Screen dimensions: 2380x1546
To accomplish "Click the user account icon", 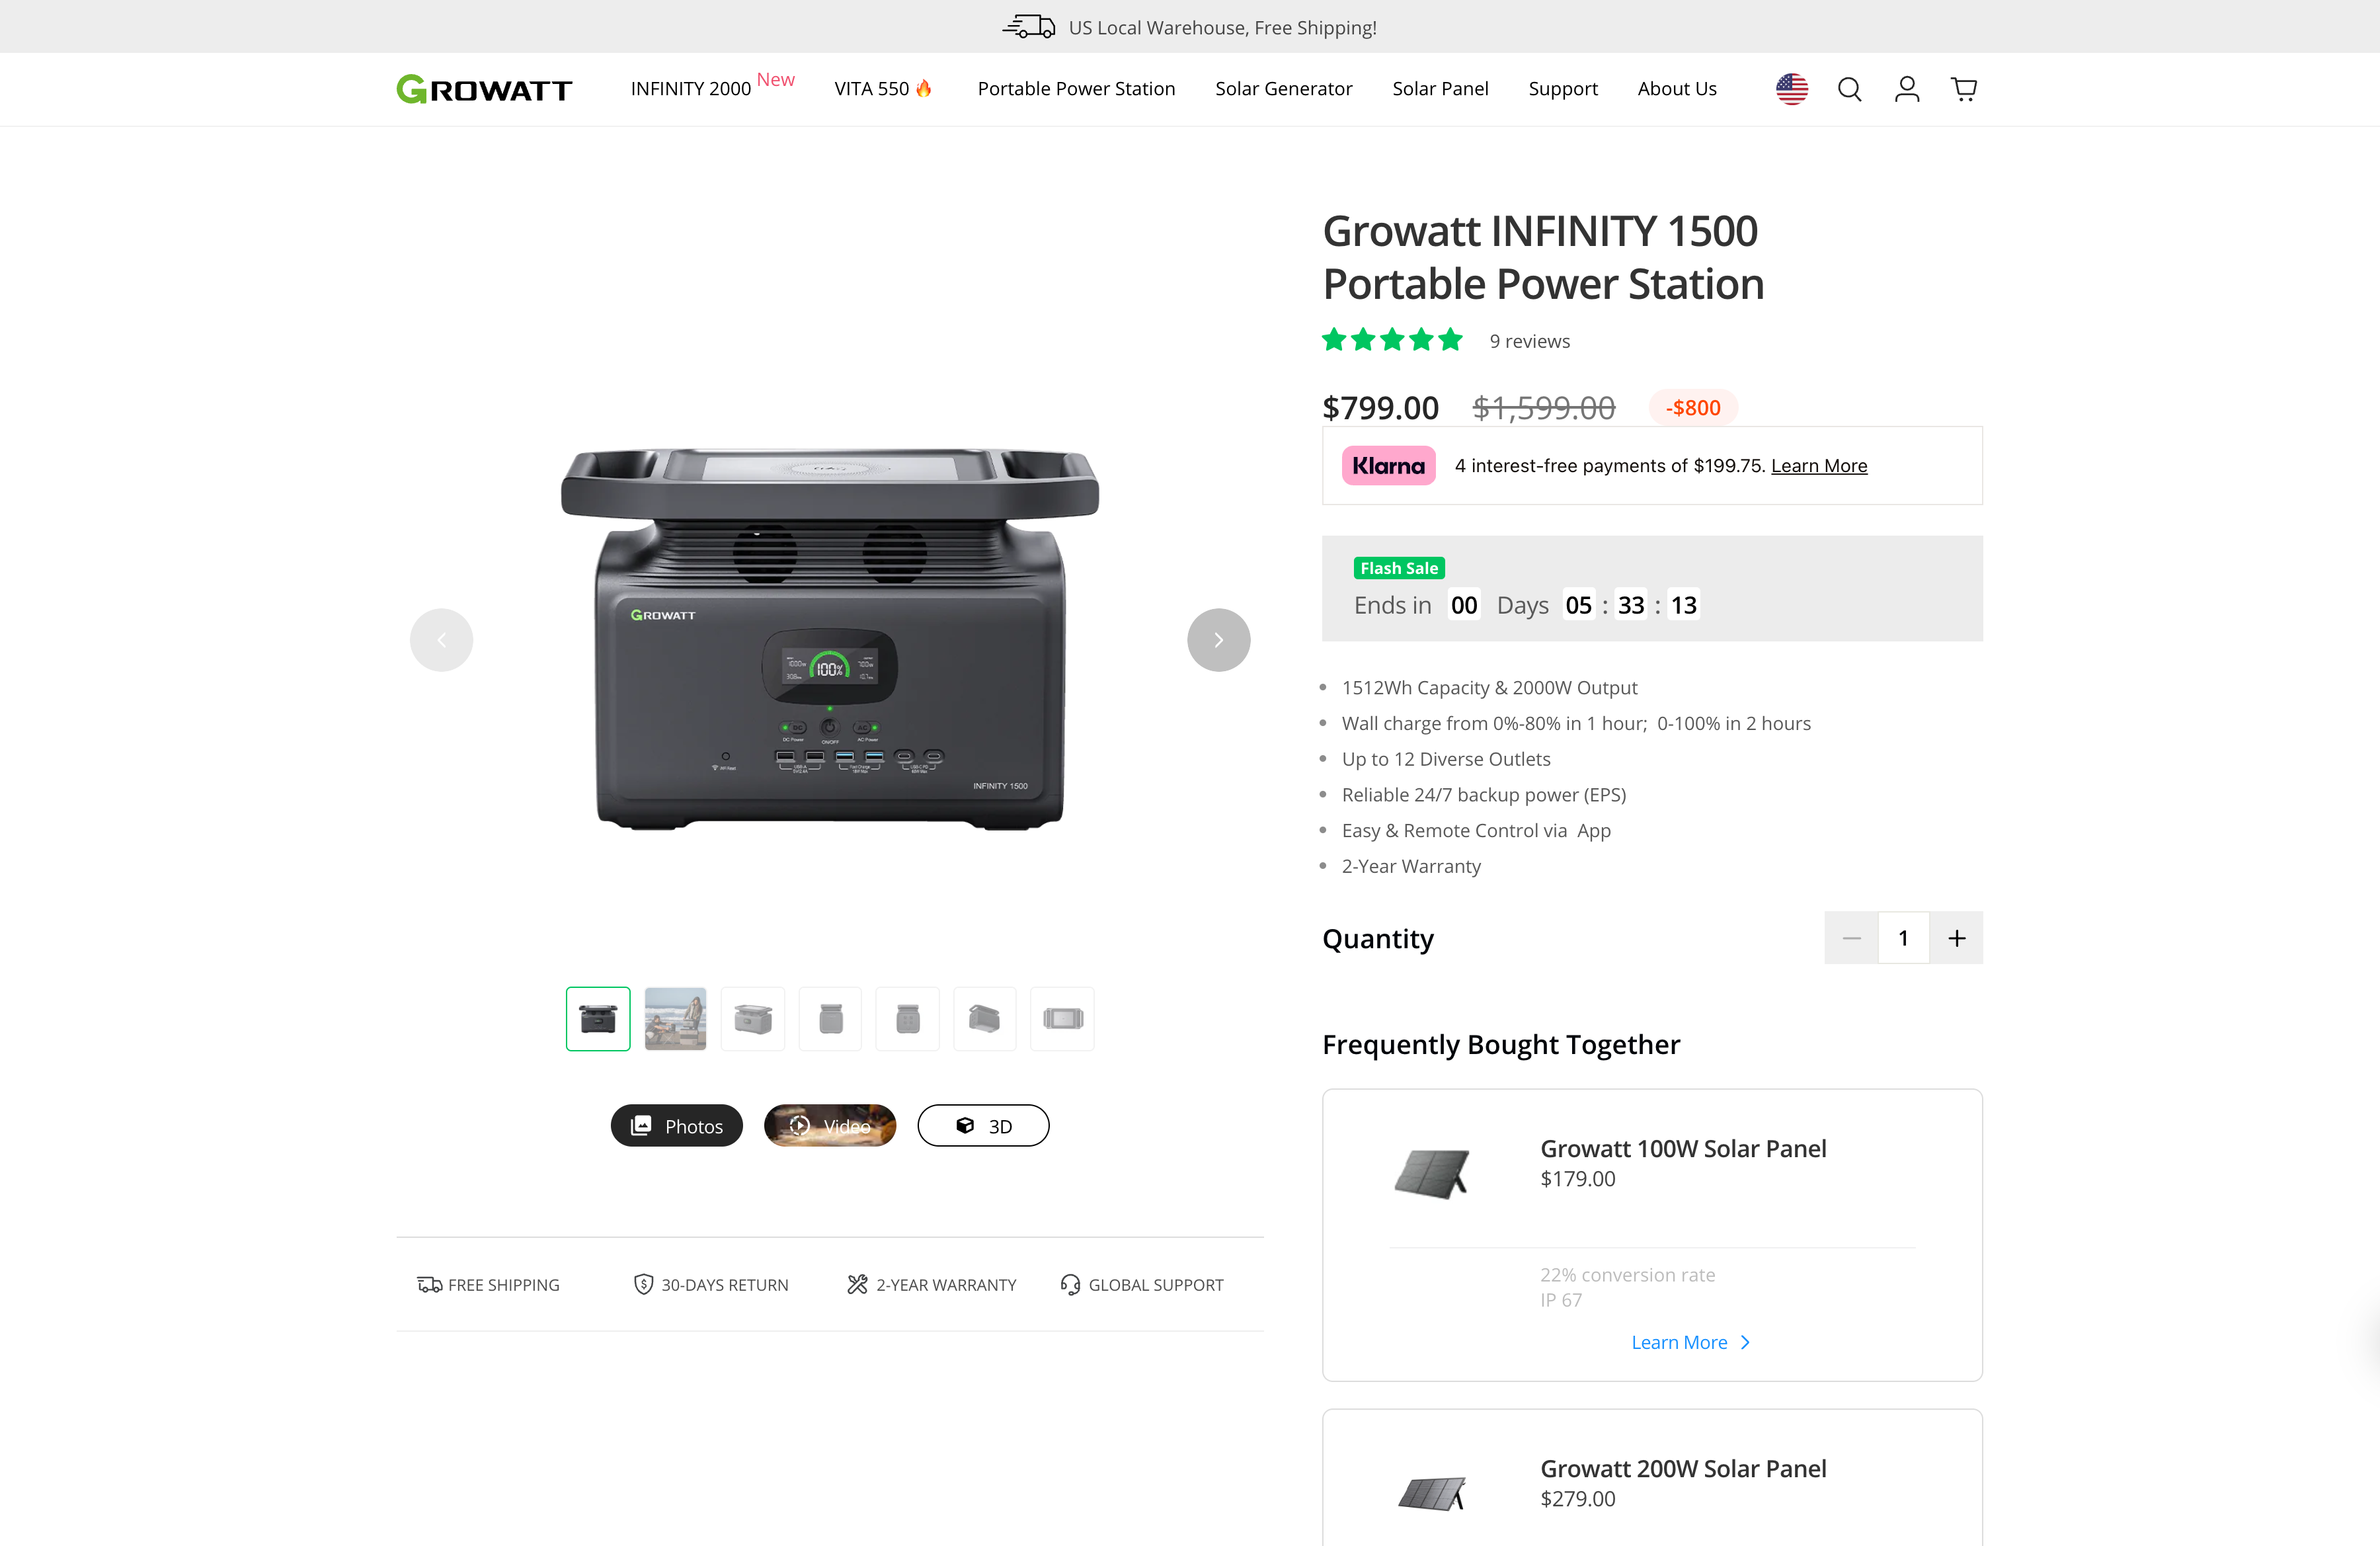I will [1906, 90].
